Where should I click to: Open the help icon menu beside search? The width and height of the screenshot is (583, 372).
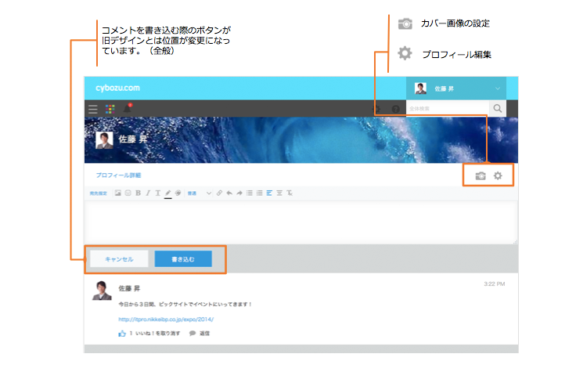pyautogui.click(x=396, y=109)
